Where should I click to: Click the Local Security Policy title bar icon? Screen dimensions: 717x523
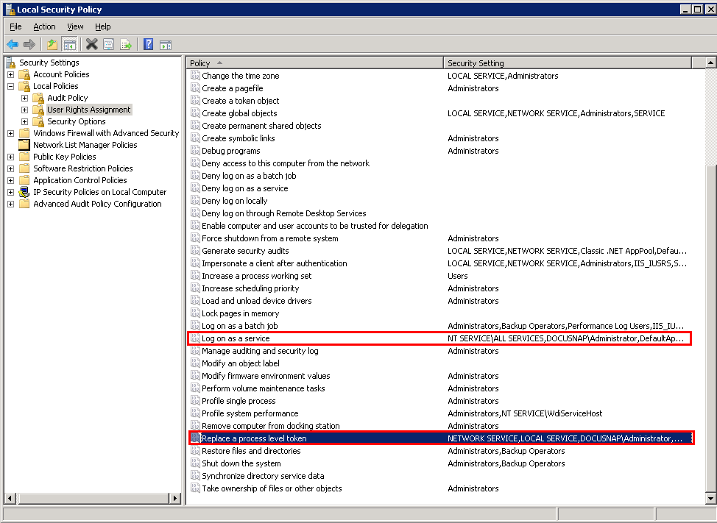[10, 9]
